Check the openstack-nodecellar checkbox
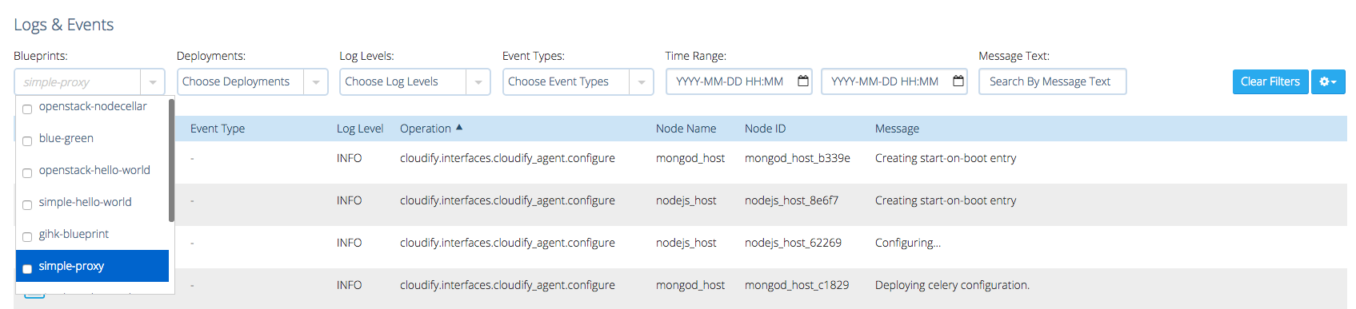 [27, 109]
